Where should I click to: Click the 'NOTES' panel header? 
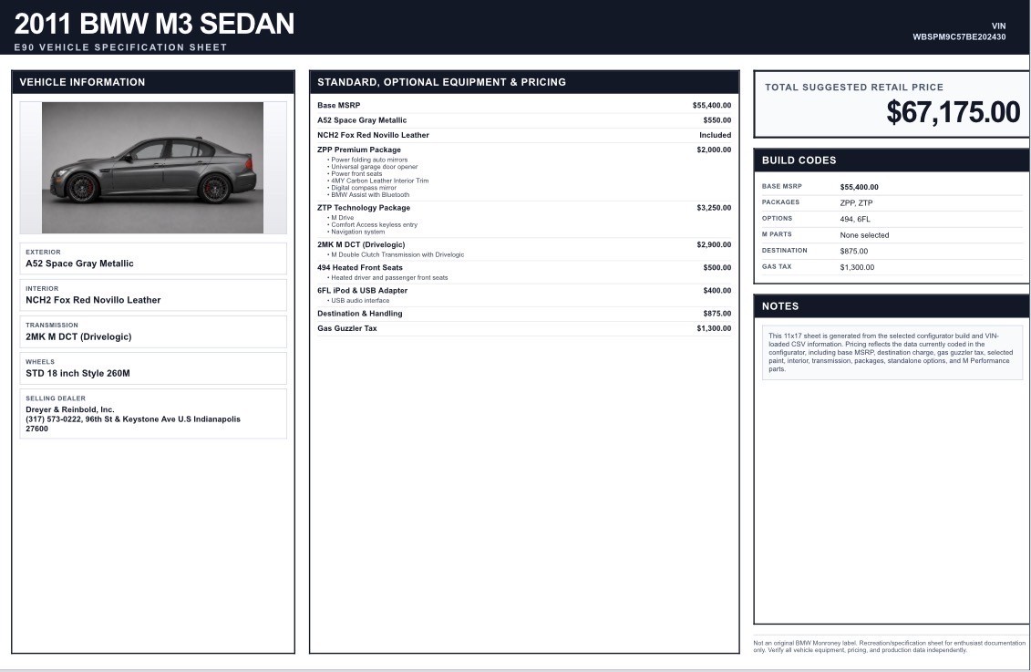[891, 306]
